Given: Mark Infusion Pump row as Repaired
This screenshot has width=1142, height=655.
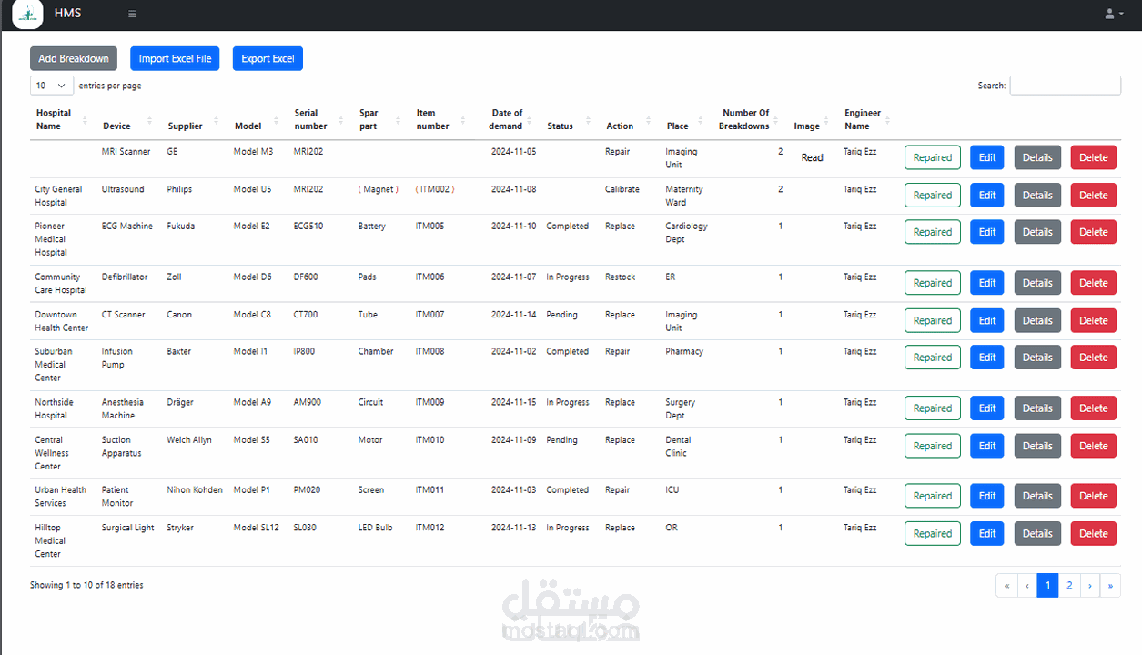Looking at the screenshot, I should (x=932, y=358).
